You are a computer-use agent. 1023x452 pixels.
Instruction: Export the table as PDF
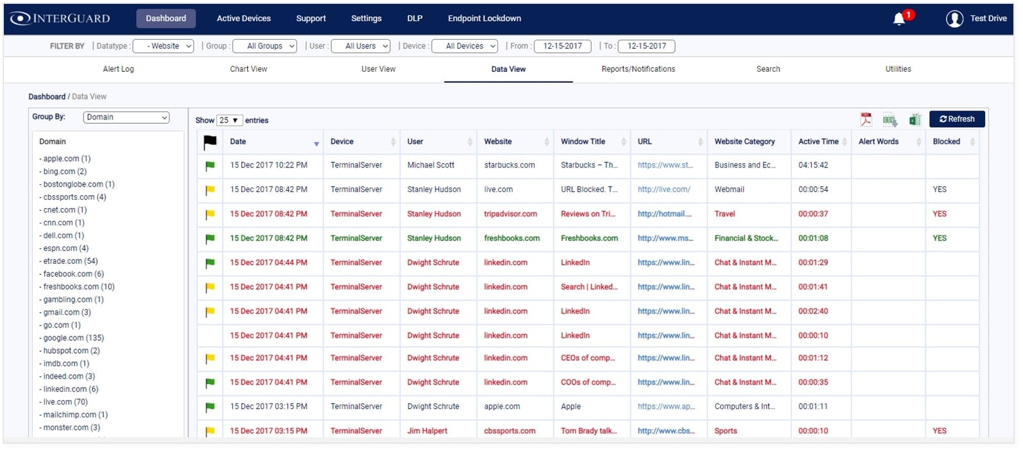pyautogui.click(x=866, y=119)
